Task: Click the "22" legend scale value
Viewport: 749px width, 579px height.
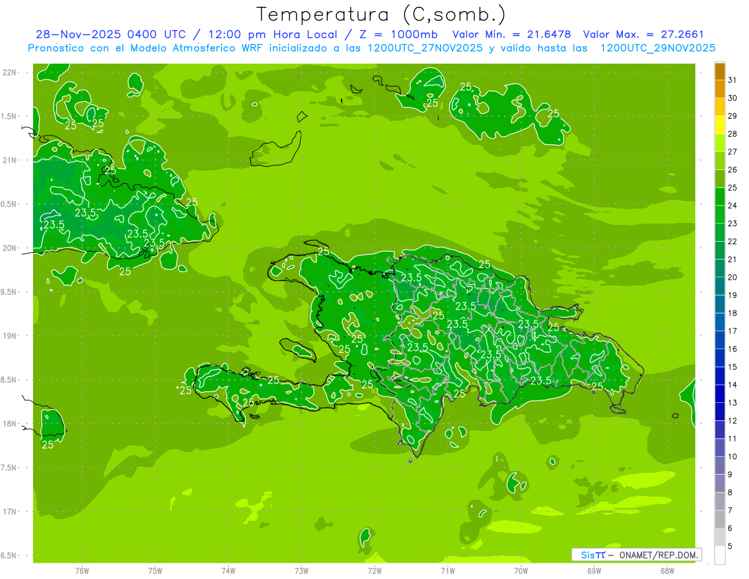Action: click(x=733, y=241)
